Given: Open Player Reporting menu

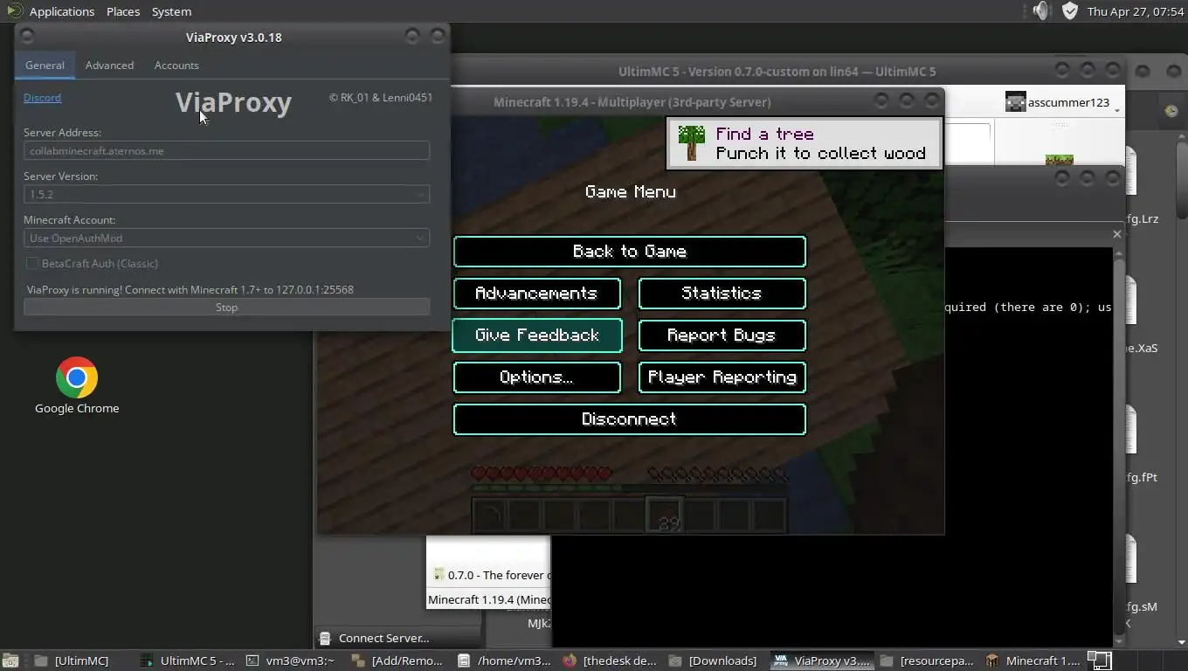Looking at the screenshot, I should tap(722, 377).
